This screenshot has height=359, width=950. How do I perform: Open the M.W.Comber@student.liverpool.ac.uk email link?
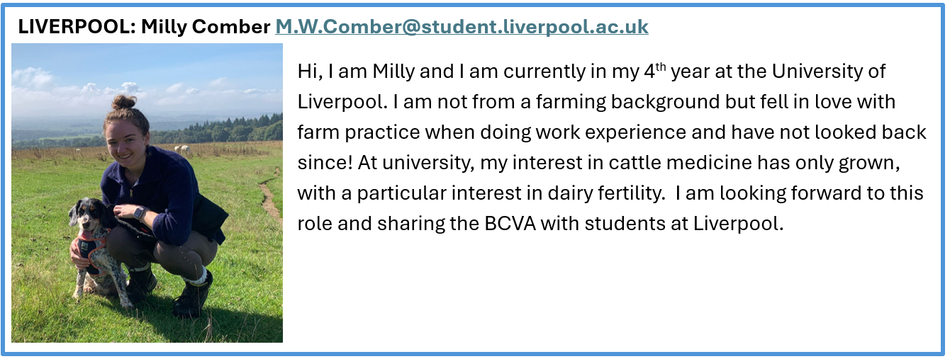[x=462, y=27]
